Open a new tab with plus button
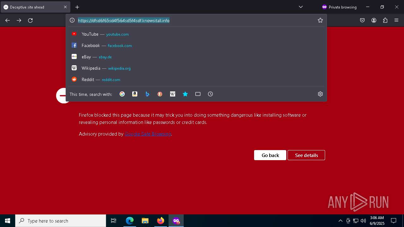404x227 pixels. click(x=77, y=7)
